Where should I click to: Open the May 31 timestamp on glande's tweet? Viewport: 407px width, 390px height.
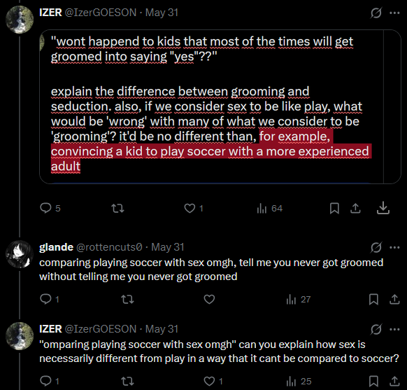167,247
